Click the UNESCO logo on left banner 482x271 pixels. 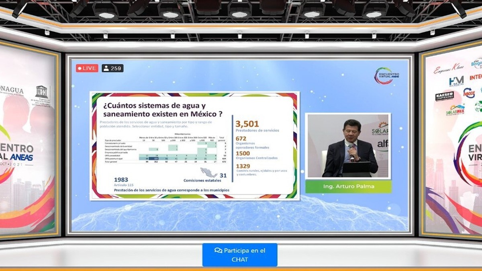pyautogui.click(x=41, y=95)
